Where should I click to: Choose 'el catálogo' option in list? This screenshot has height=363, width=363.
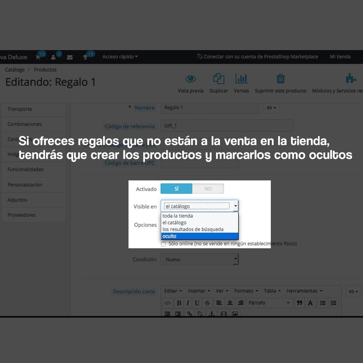200,223
